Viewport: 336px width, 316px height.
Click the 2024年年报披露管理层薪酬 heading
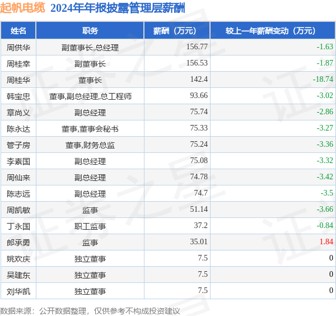[x=118, y=8]
